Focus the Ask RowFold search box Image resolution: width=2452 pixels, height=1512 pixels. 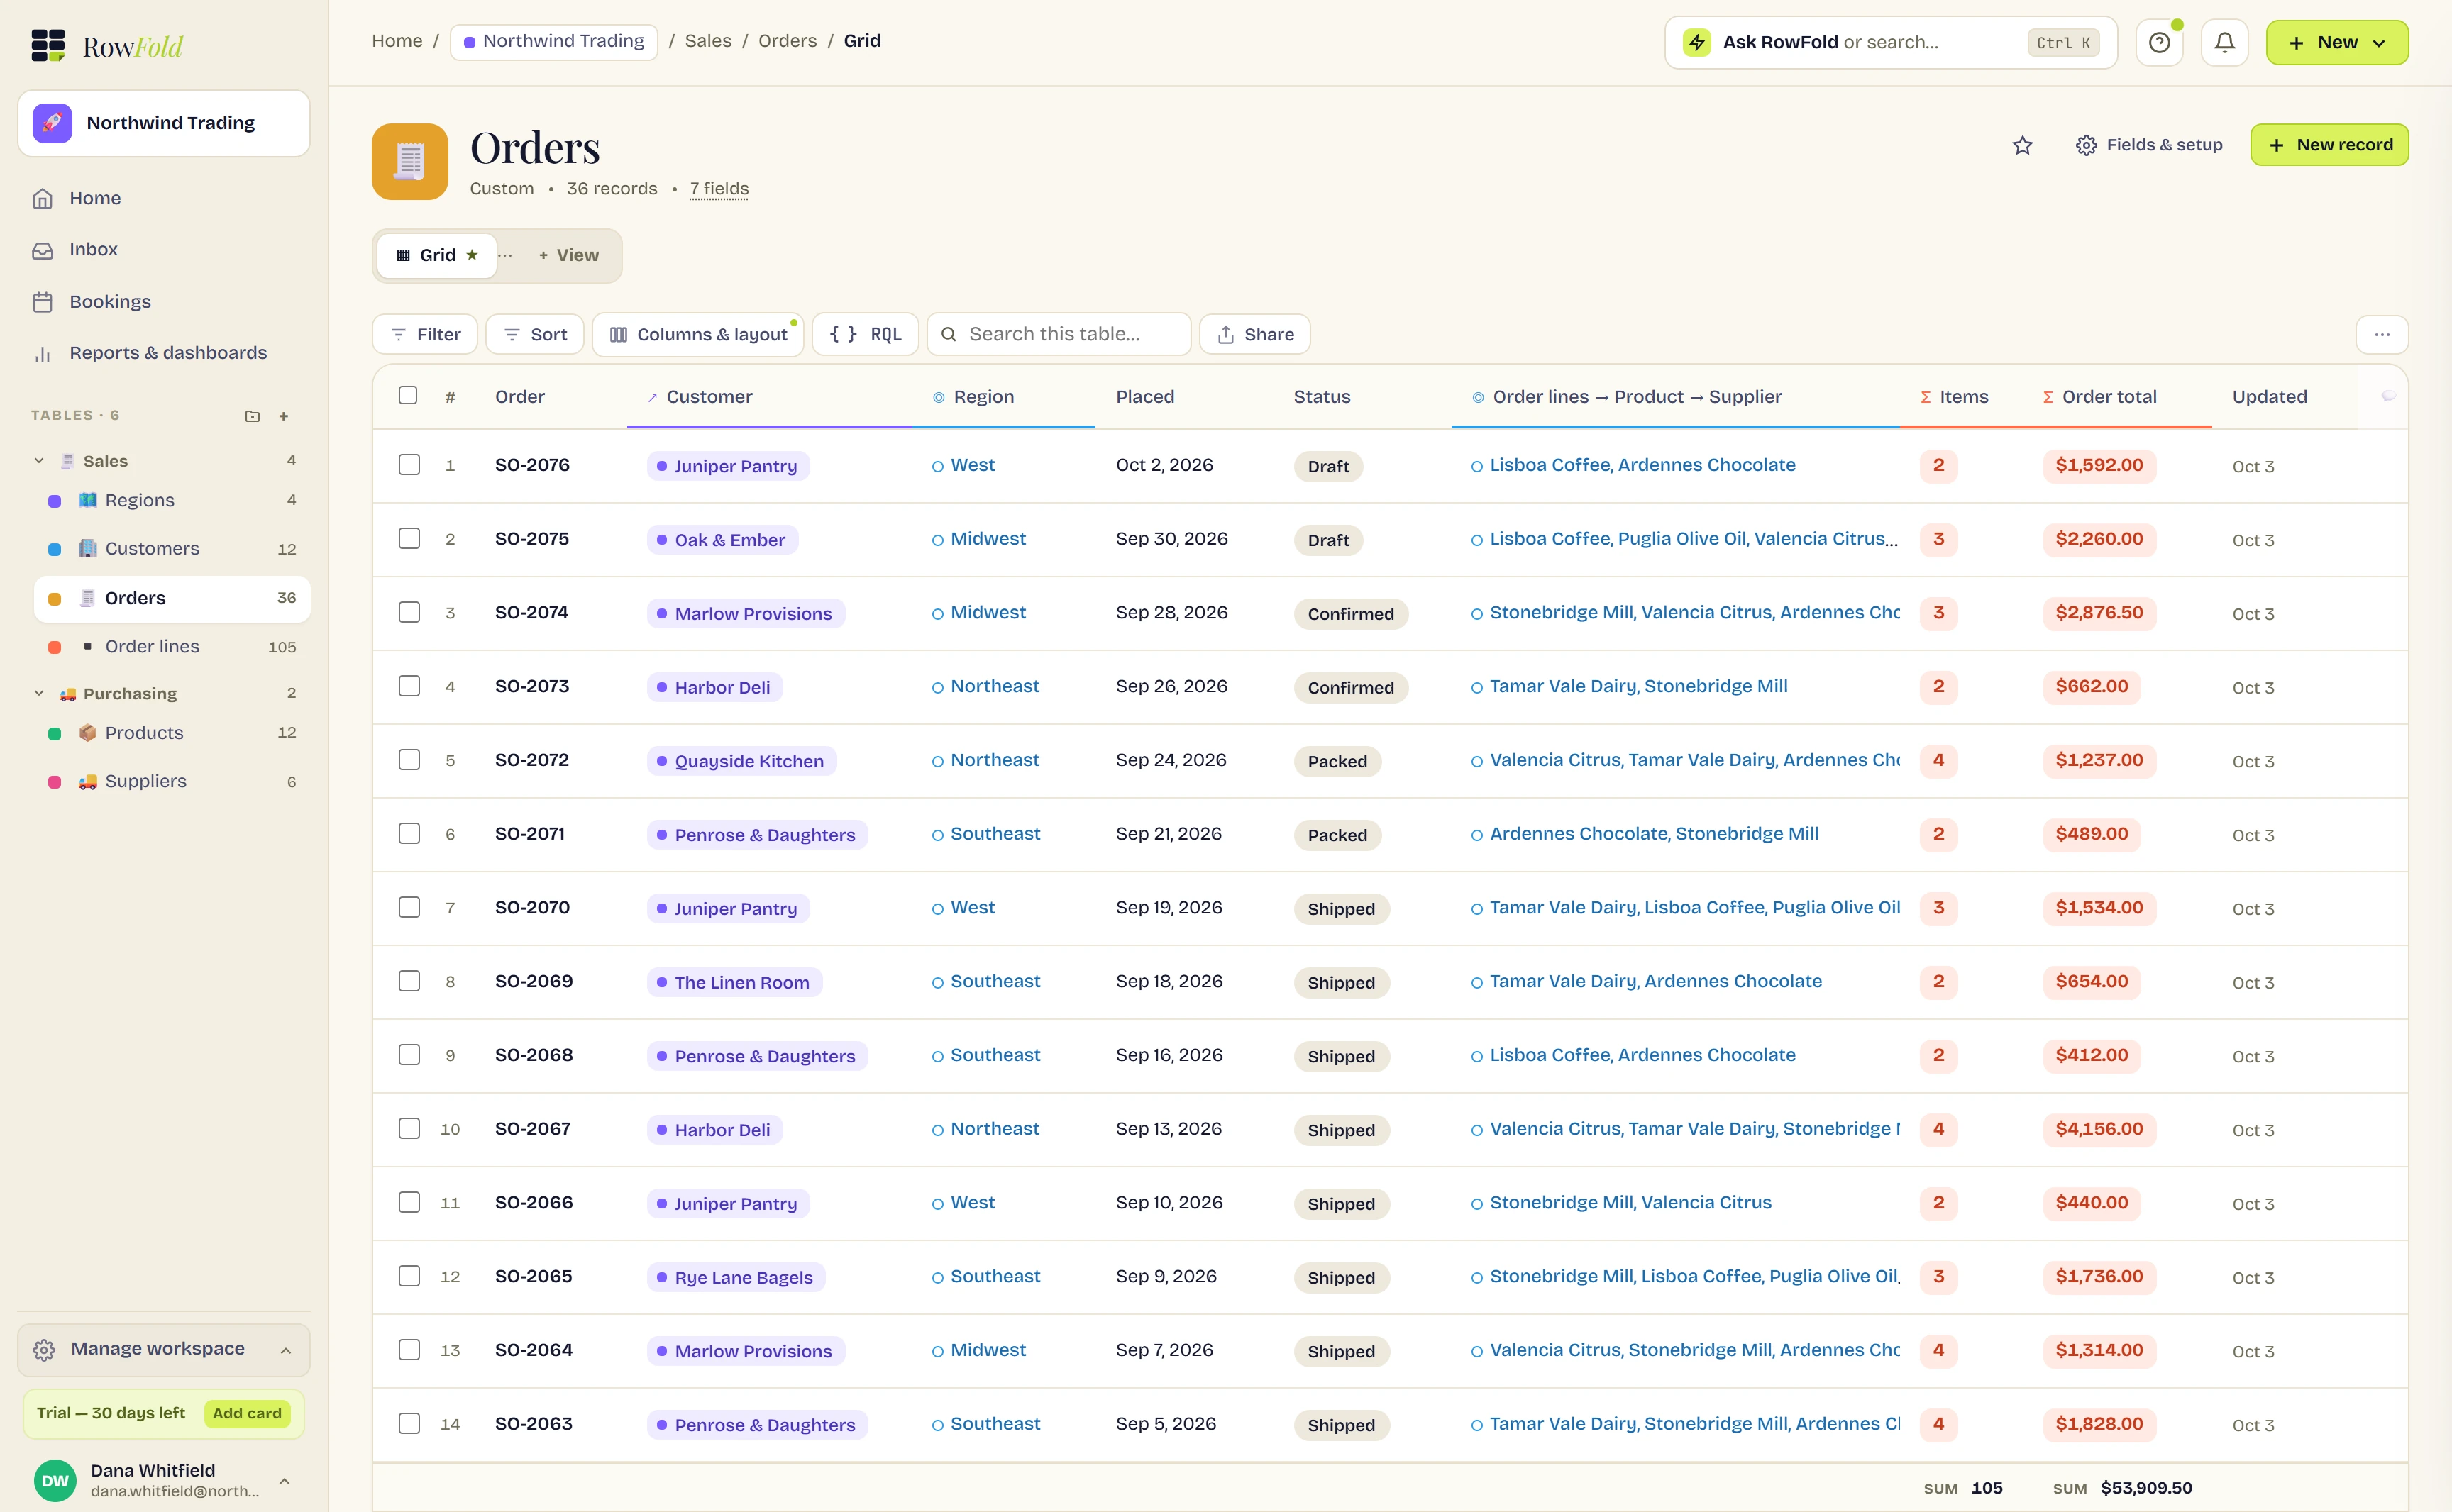1890,42
